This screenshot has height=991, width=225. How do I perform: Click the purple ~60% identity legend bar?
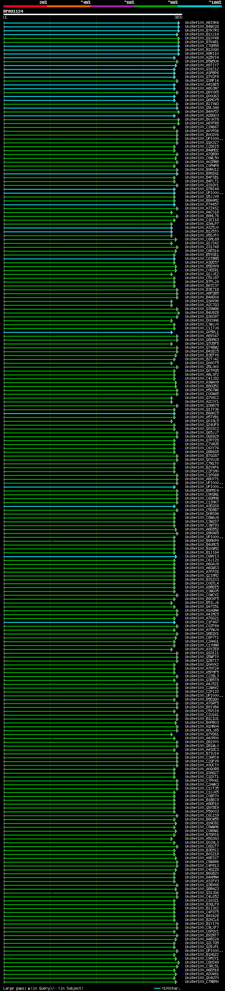click(113, 6)
